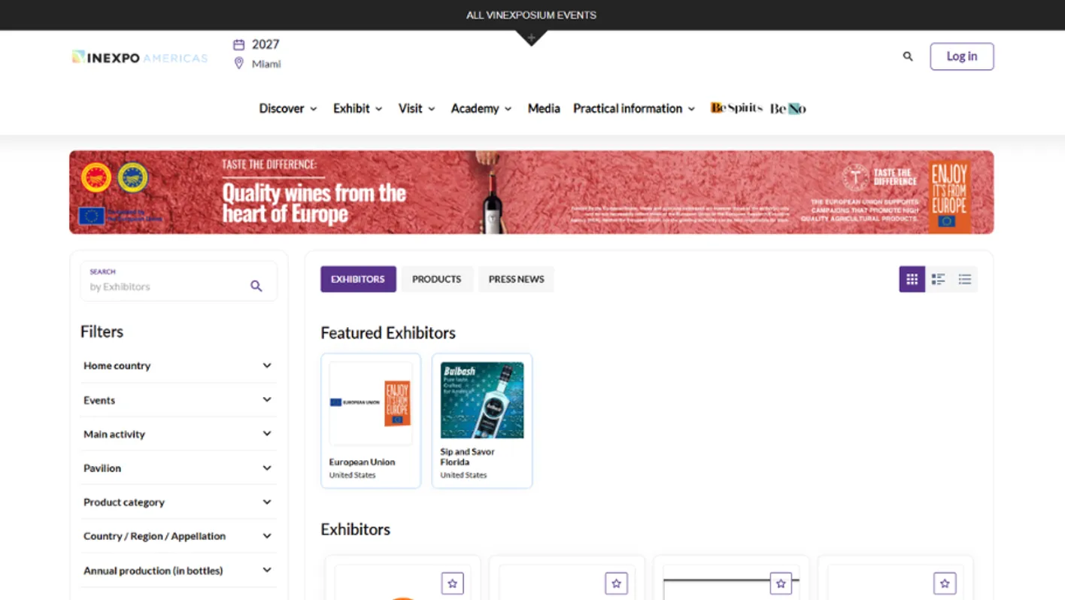
Task: Expand the Main activity filter
Action: 177,434
